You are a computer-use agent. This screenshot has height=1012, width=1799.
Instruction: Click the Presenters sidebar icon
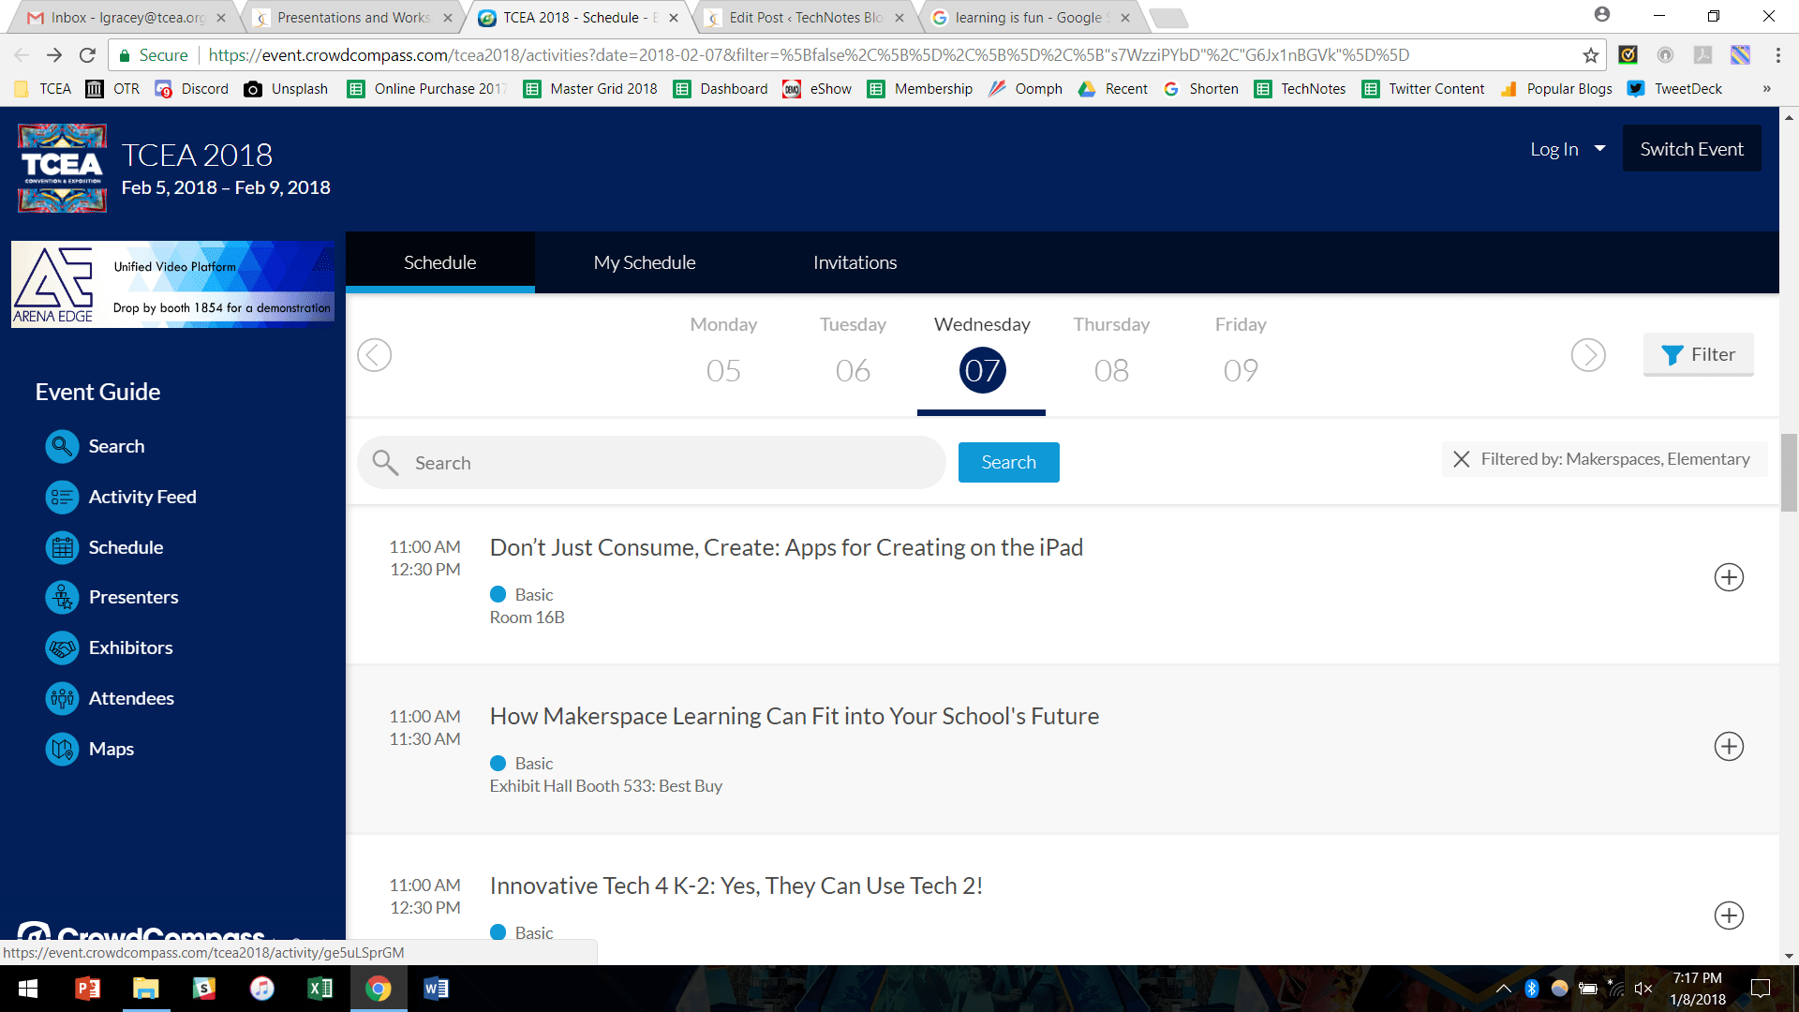pyautogui.click(x=62, y=597)
